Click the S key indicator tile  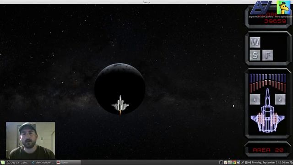point(255,55)
